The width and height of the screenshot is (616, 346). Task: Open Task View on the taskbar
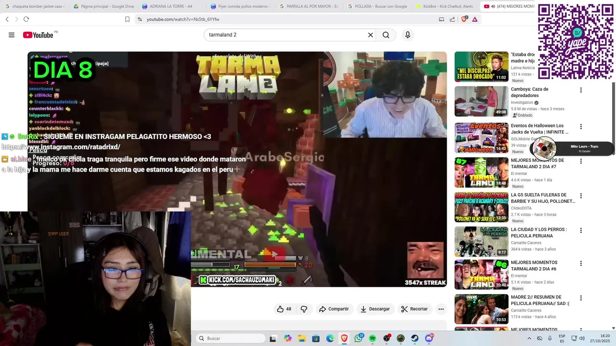point(273,338)
